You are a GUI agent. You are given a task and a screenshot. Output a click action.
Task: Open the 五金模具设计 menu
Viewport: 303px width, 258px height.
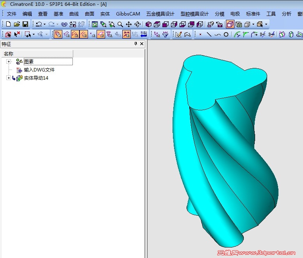[x=160, y=14]
